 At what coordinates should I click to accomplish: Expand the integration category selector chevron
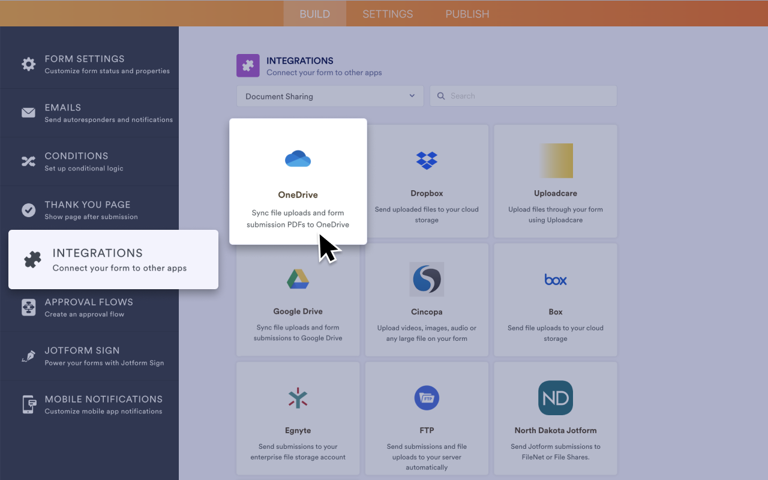[x=412, y=96]
